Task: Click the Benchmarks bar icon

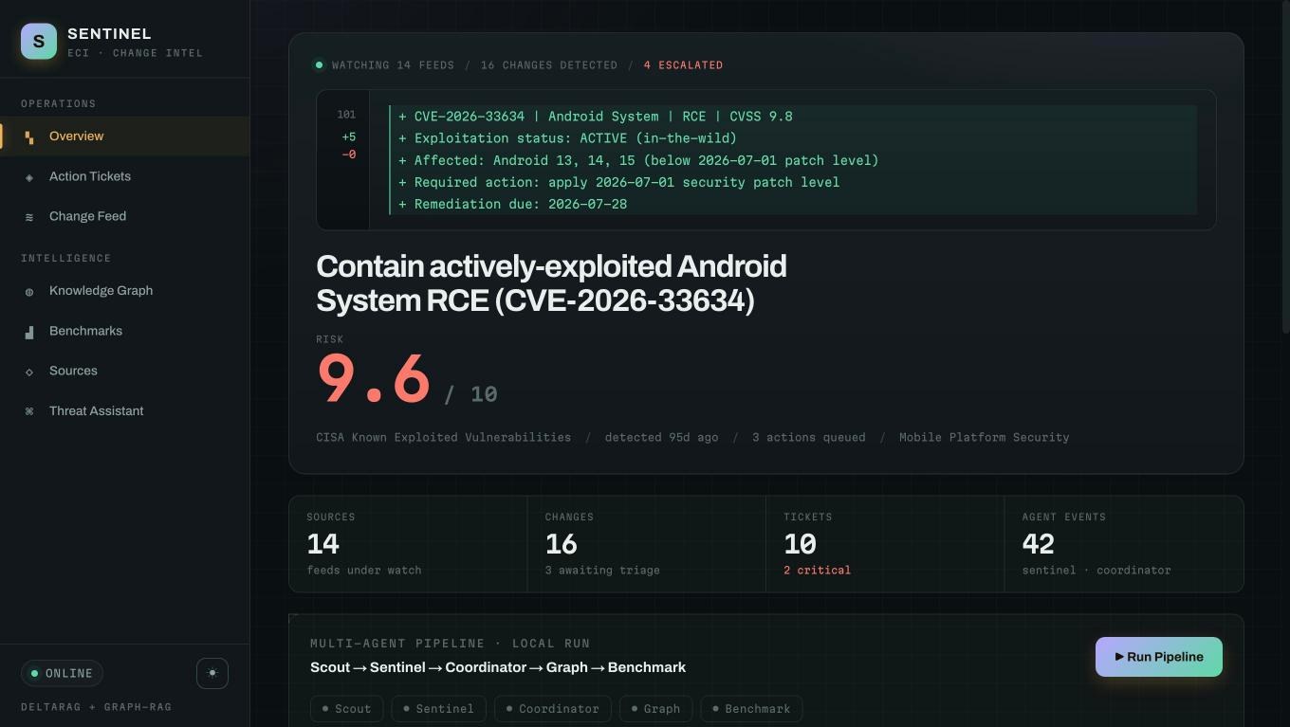Action: click(x=29, y=332)
